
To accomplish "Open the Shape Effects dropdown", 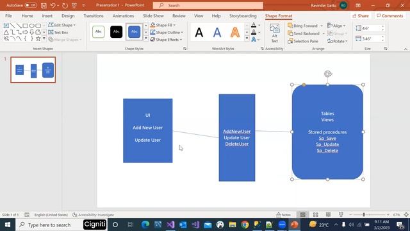I will coord(166,40).
